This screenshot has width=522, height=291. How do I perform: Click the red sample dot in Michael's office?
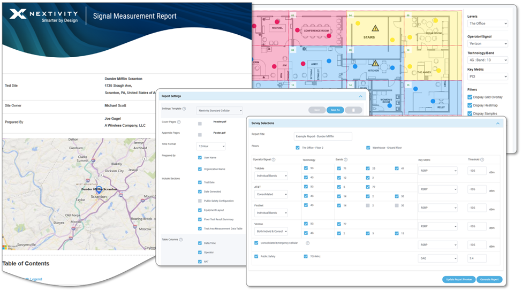[x=277, y=21]
